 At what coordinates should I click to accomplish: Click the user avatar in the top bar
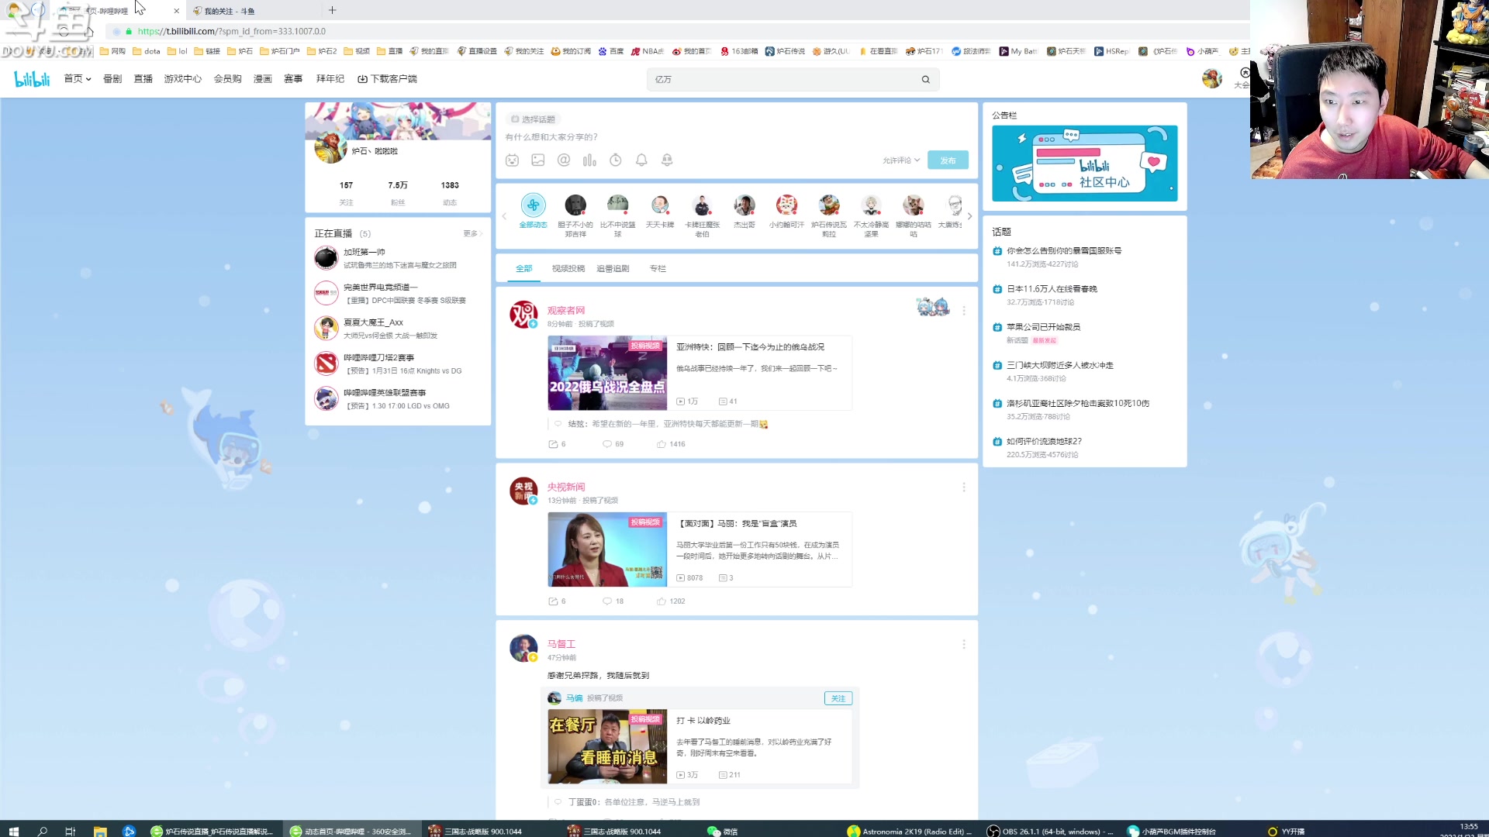coord(1211,78)
